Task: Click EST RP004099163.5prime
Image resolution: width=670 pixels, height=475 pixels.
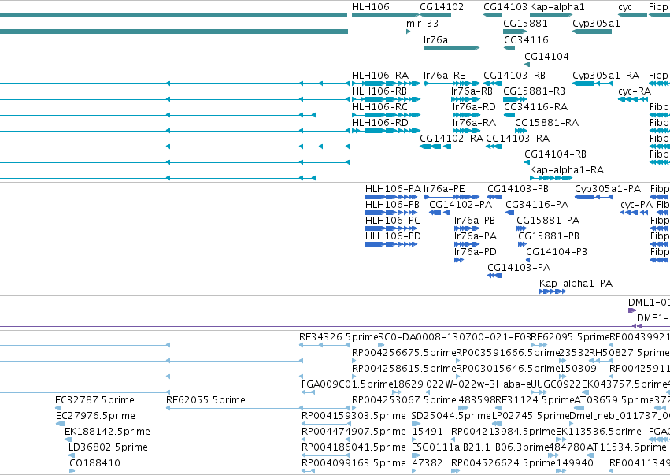Action: [x=354, y=463]
